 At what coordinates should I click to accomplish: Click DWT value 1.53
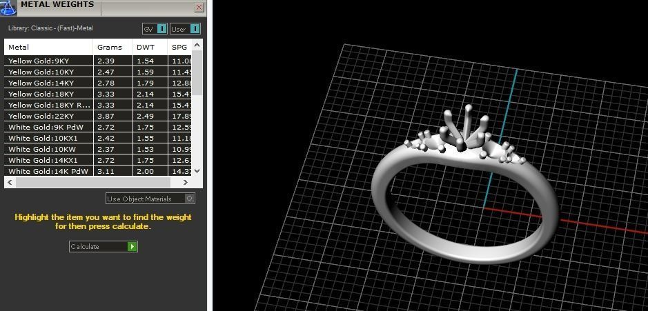tap(145, 149)
